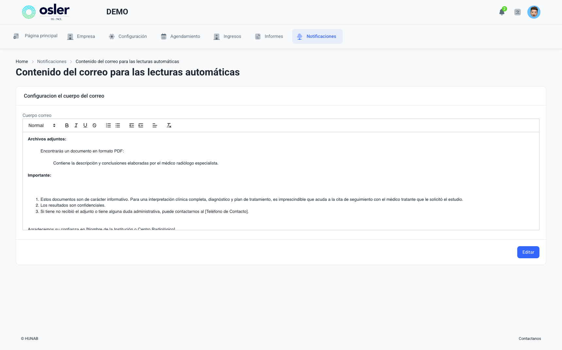Click the 'Importante:' bold text
Screen dimensions: 562x350
pyautogui.click(x=40, y=175)
